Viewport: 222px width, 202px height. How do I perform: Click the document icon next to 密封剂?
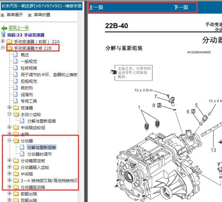click(x=16, y=88)
